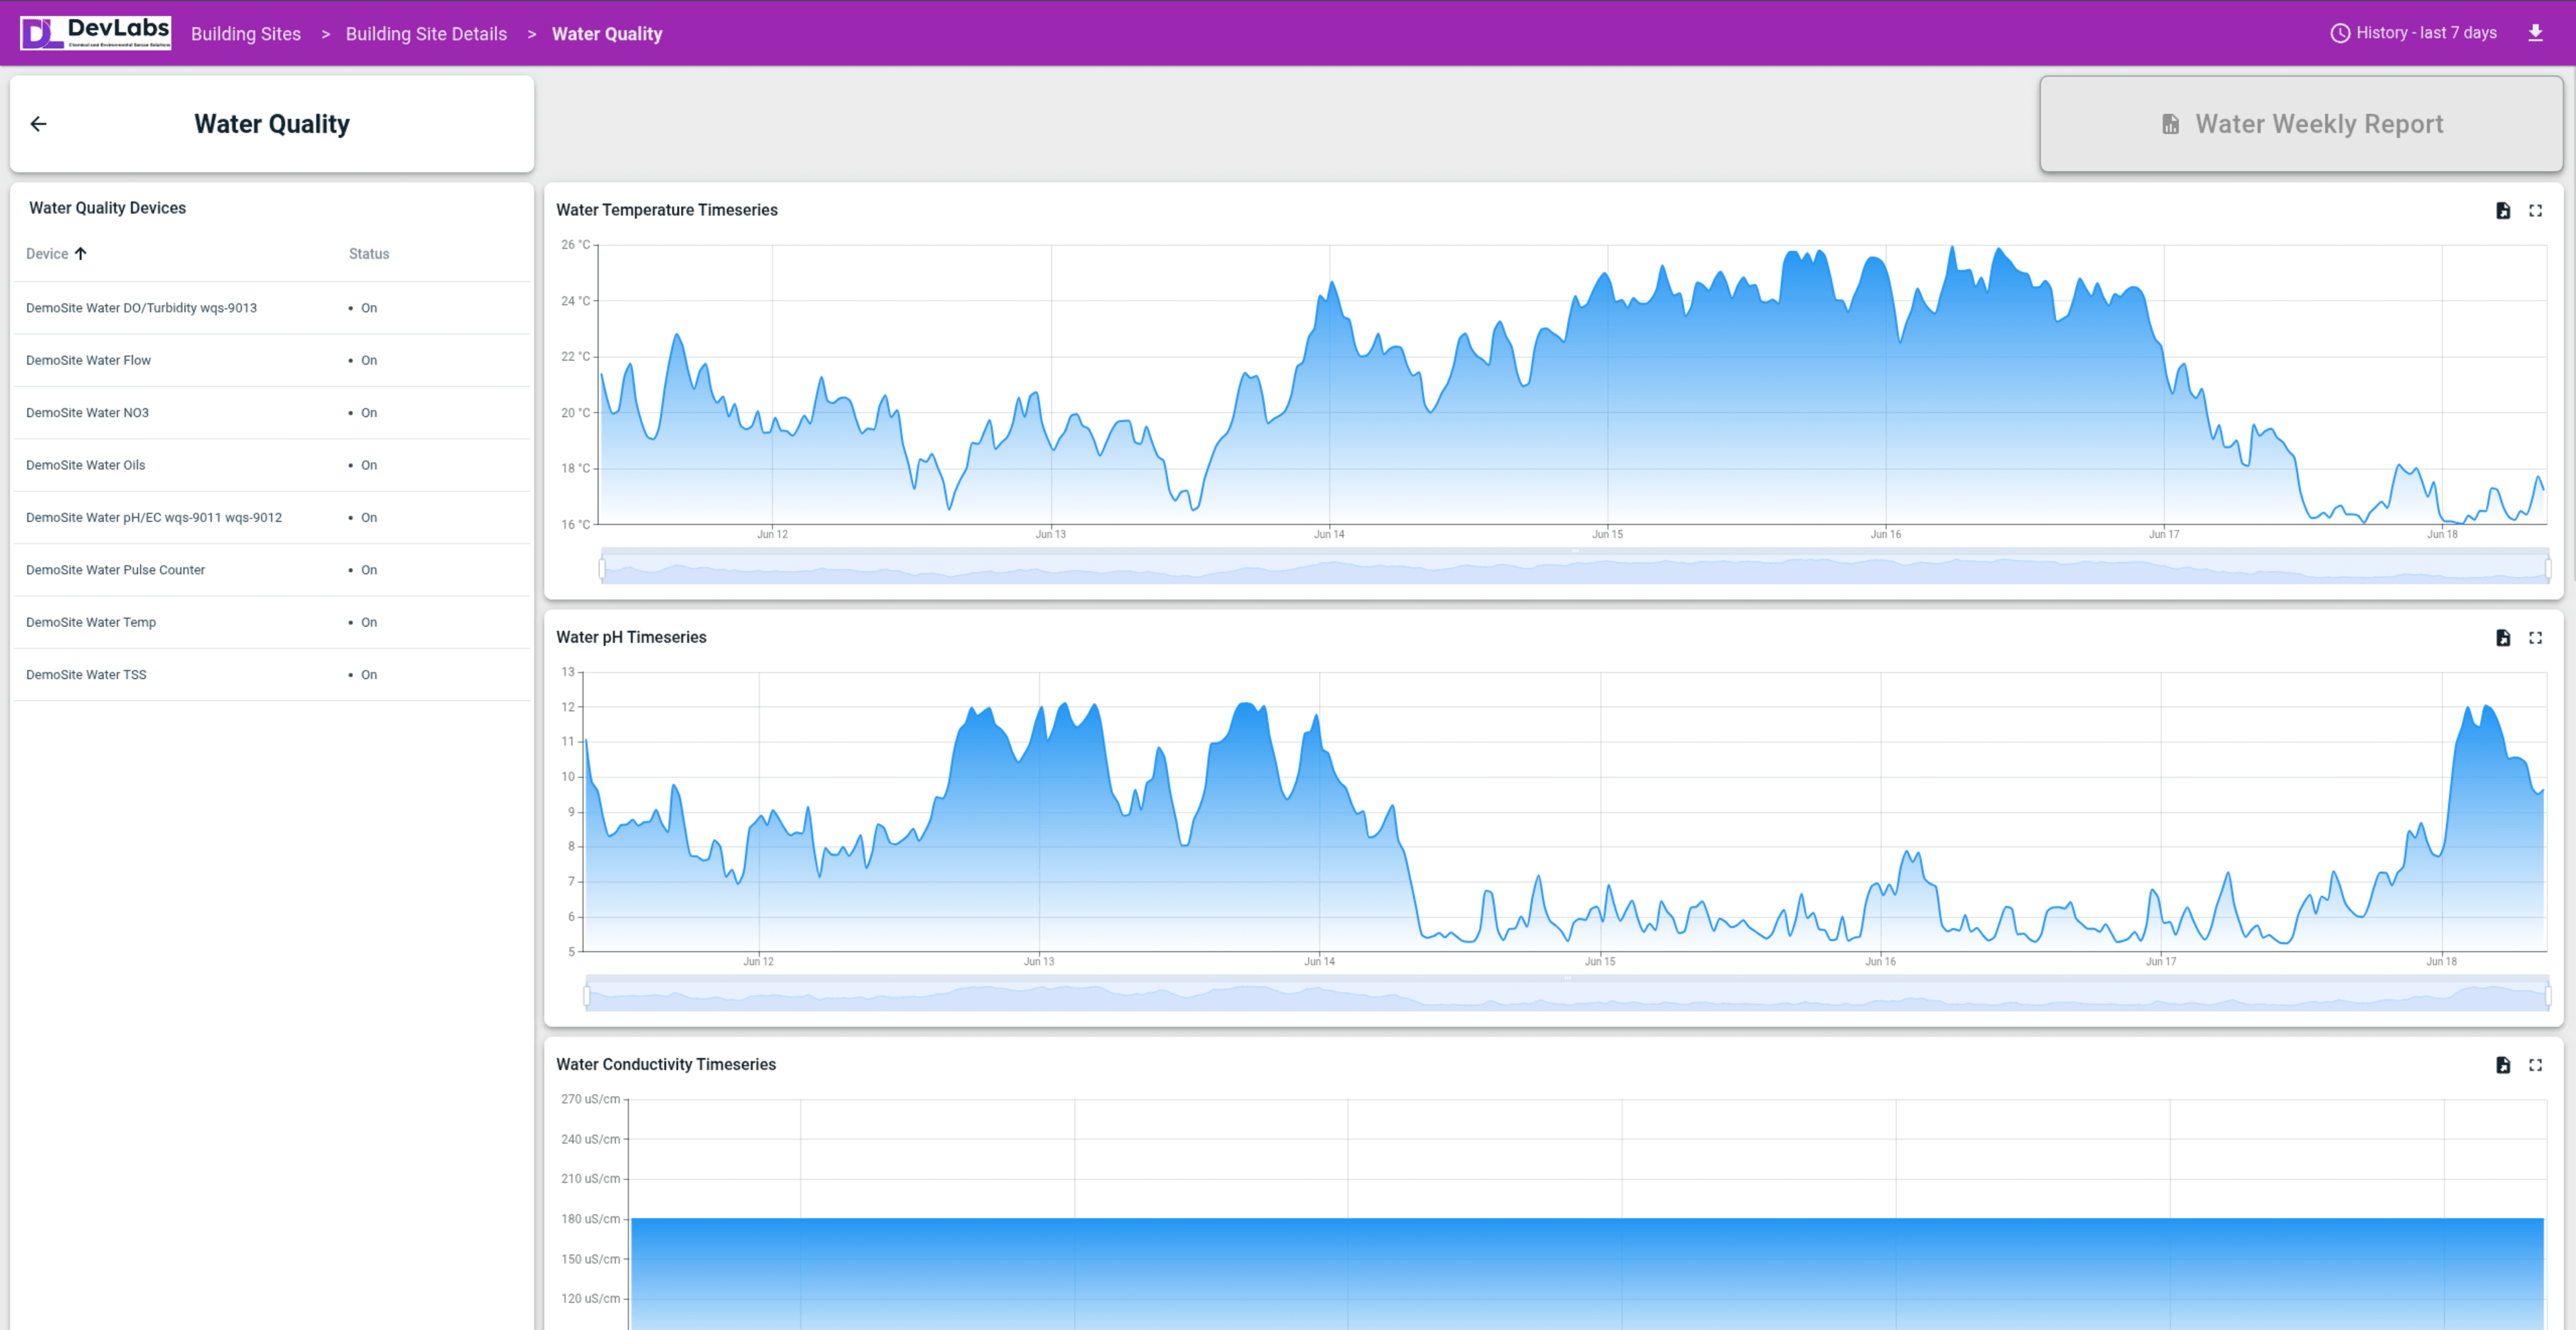
Task: Select DemoSite Water Oils device
Action: click(x=272, y=465)
